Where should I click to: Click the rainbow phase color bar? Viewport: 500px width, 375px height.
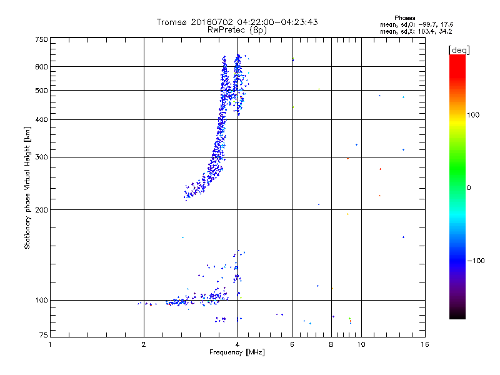(x=457, y=187)
